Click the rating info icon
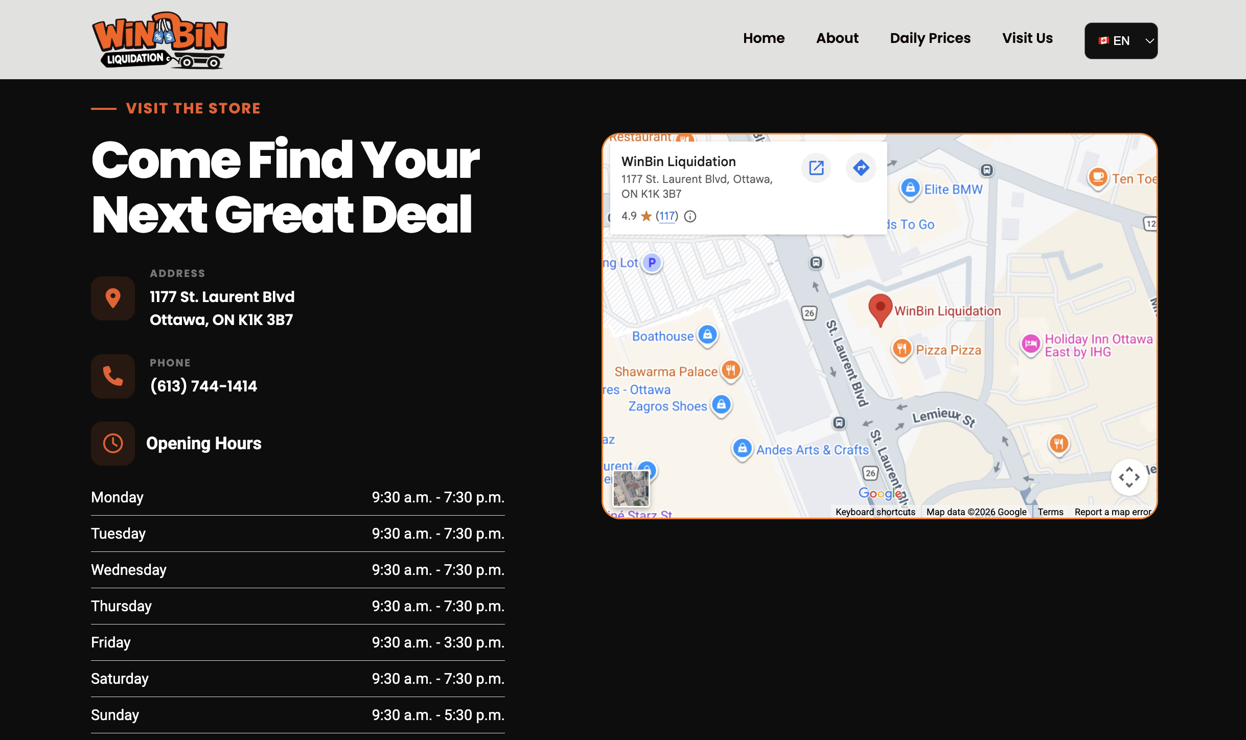The height and width of the screenshot is (740, 1246). (x=690, y=217)
